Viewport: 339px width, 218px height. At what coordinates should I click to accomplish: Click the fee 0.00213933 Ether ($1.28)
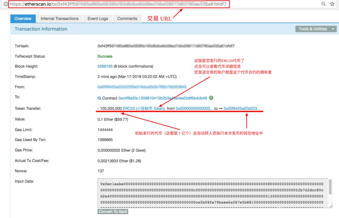click(x=119, y=161)
